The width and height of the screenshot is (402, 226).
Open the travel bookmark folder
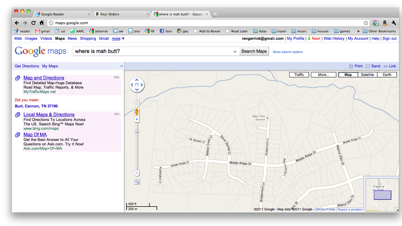279,31
